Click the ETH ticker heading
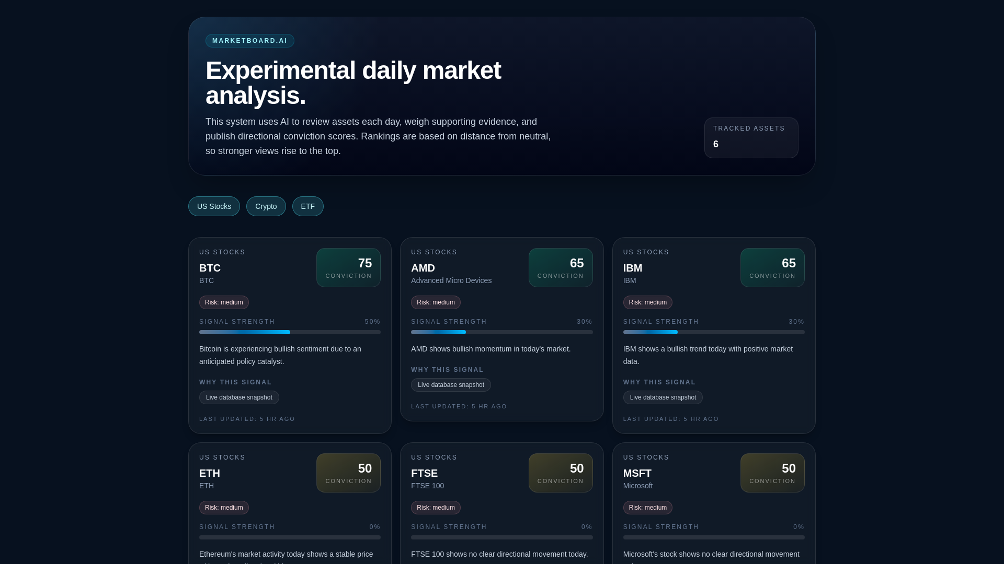This screenshot has width=1004, height=564. point(210,473)
